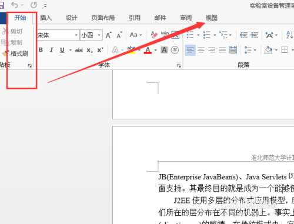Click the A-Z sort icon

(290, 35)
